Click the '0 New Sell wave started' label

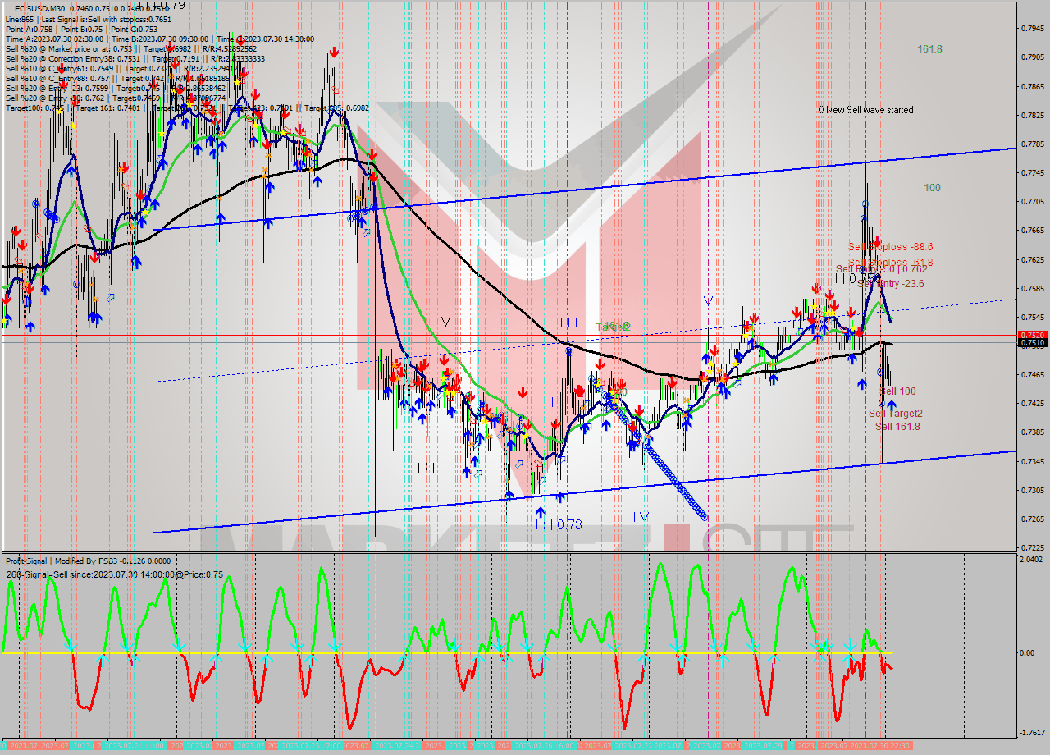pos(865,110)
